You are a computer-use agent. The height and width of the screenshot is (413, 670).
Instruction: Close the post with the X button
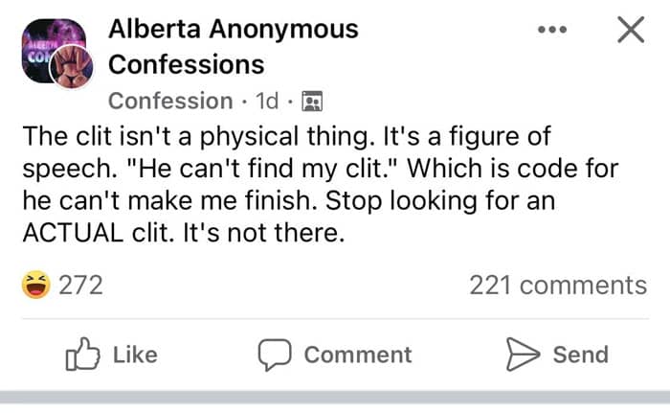(629, 31)
